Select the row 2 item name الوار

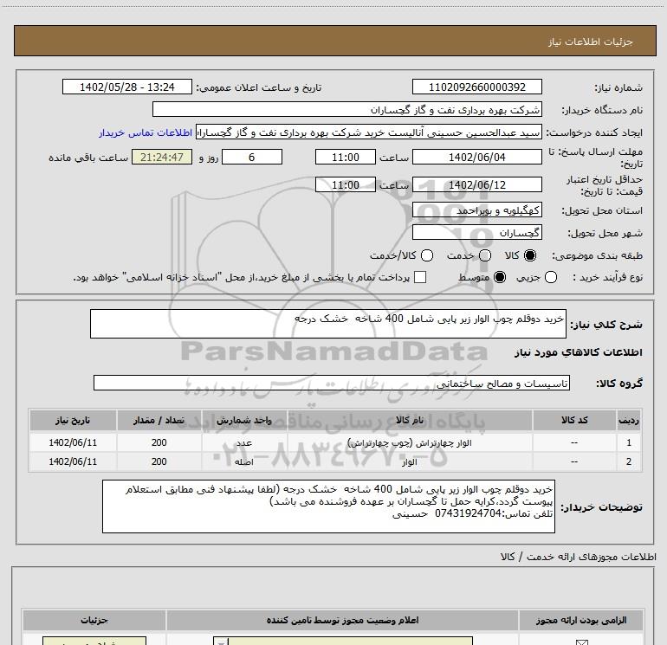pos(410,461)
